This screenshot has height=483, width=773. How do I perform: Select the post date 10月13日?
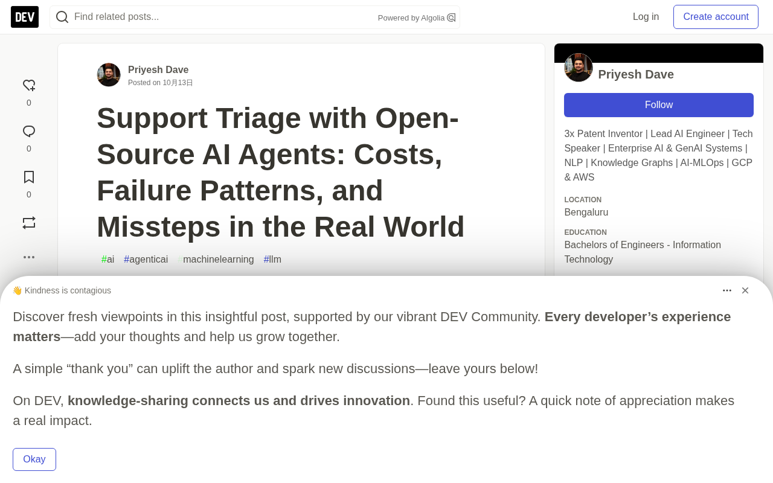pos(178,83)
